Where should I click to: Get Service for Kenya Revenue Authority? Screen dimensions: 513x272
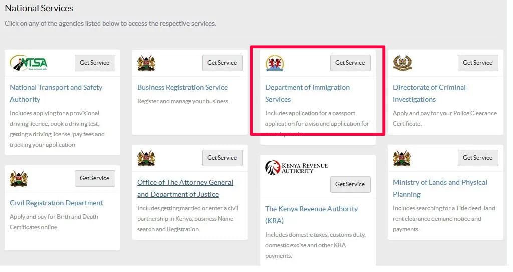click(350, 184)
